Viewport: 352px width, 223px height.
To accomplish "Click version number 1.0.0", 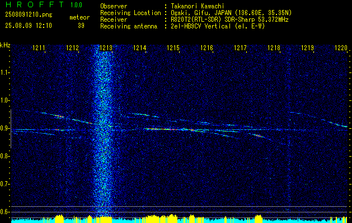I will click(x=76, y=5).
